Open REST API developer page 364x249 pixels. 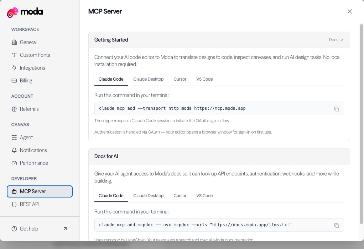click(40, 204)
